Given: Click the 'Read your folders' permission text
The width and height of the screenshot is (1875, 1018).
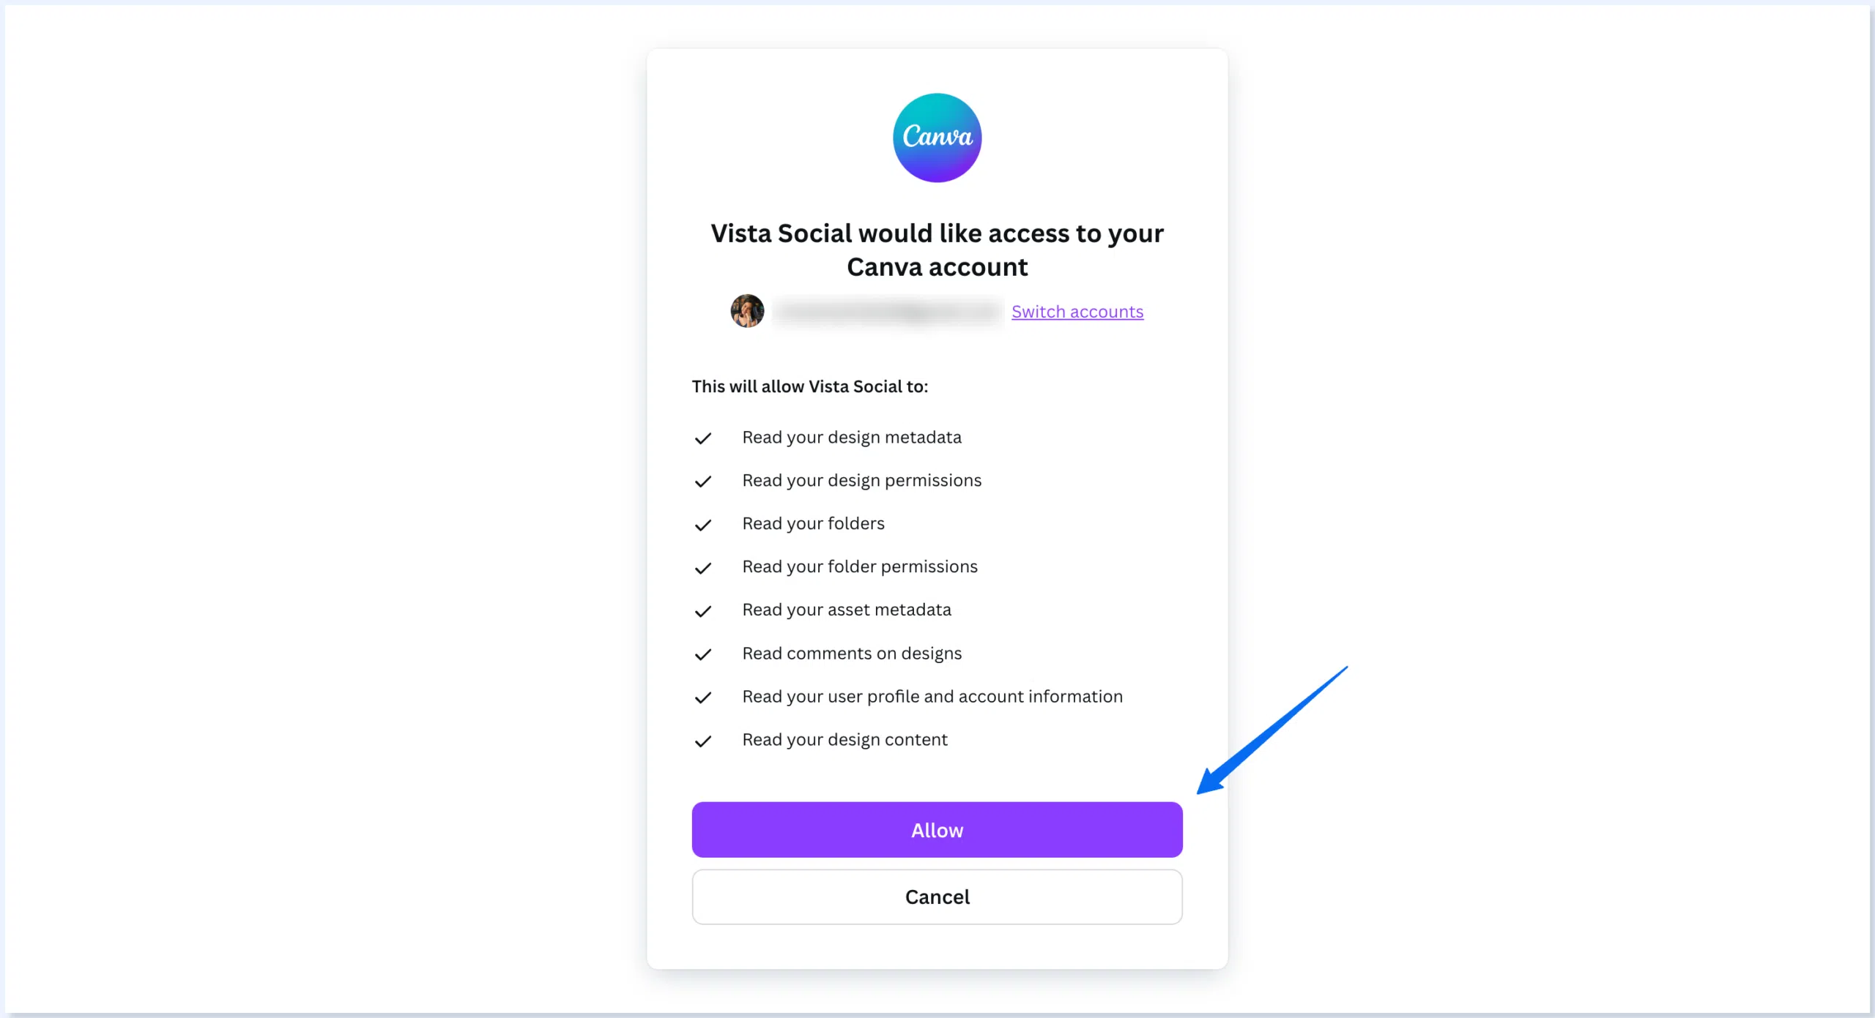Looking at the screenshot, I should point(813,523).
